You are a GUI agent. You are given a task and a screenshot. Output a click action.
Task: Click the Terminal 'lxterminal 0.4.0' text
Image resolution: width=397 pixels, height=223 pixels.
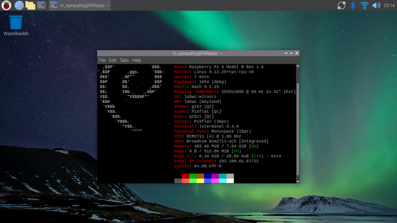coord(219,126)
